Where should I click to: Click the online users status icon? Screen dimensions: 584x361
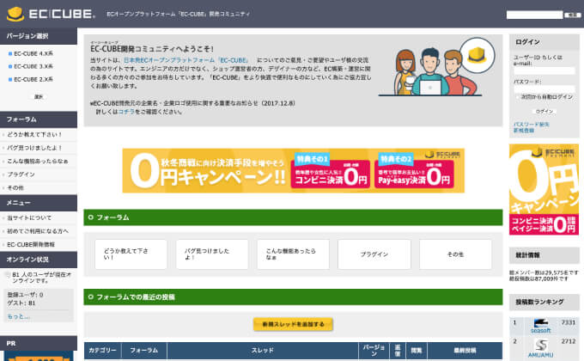(8, 275)
